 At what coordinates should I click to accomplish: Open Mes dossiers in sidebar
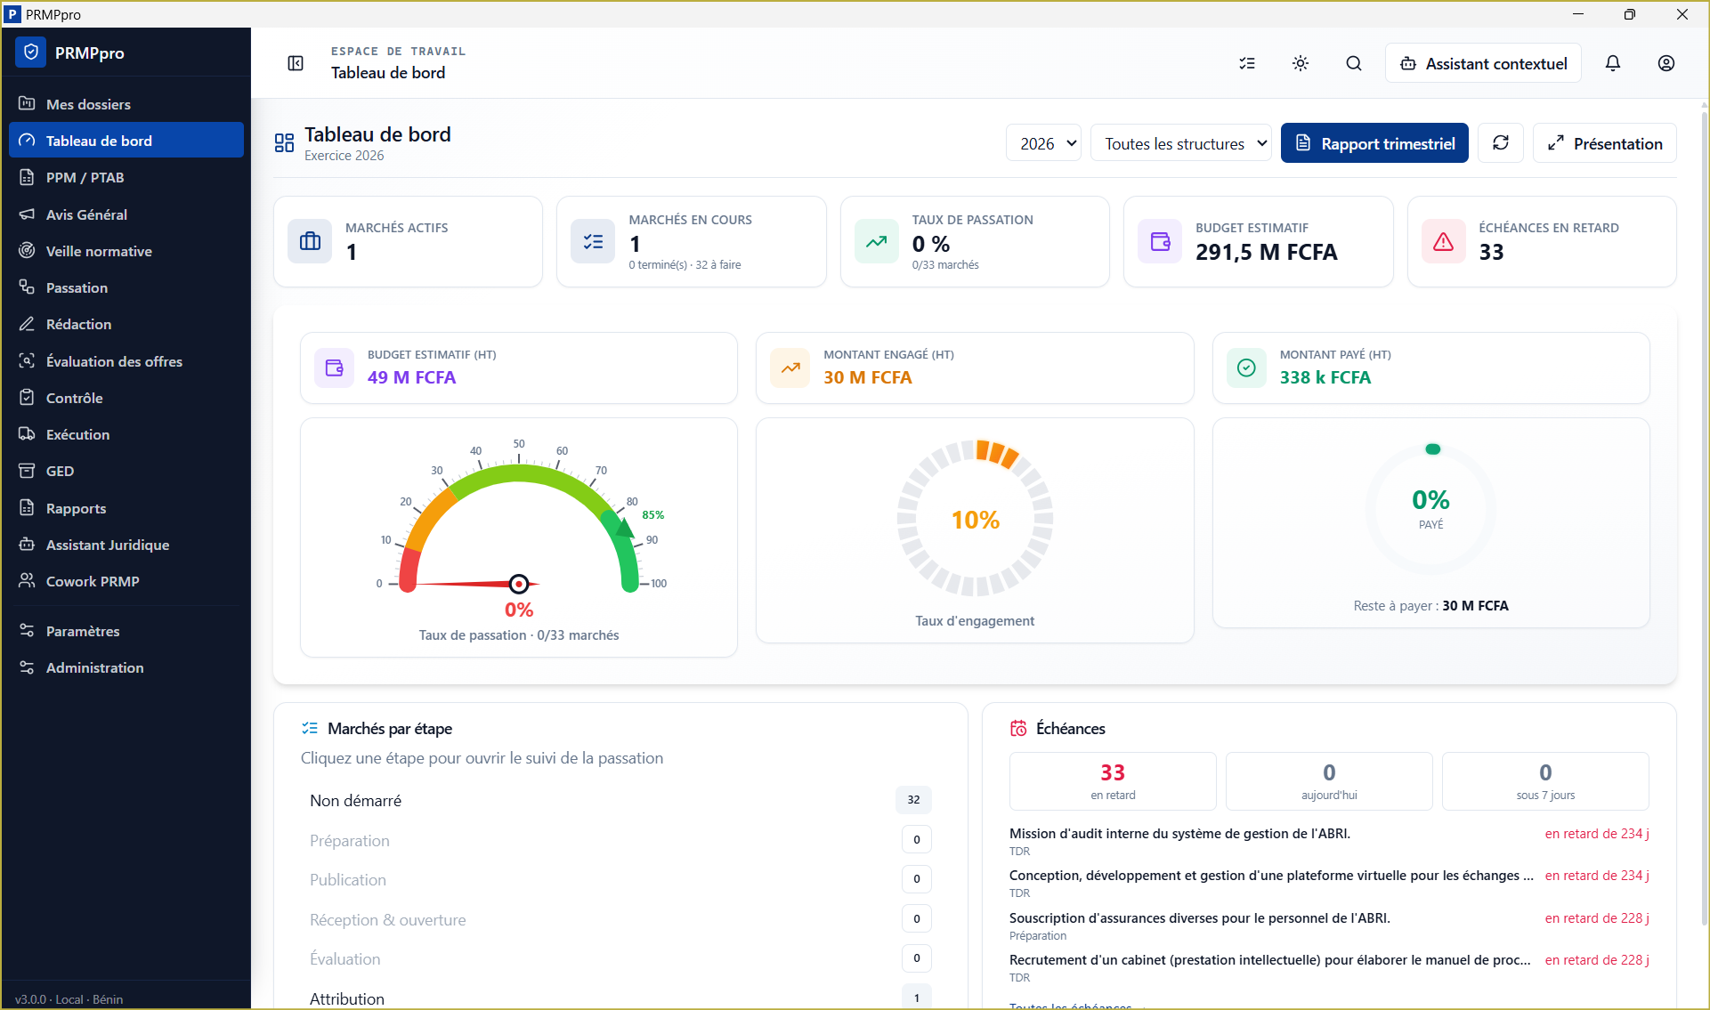126,104
